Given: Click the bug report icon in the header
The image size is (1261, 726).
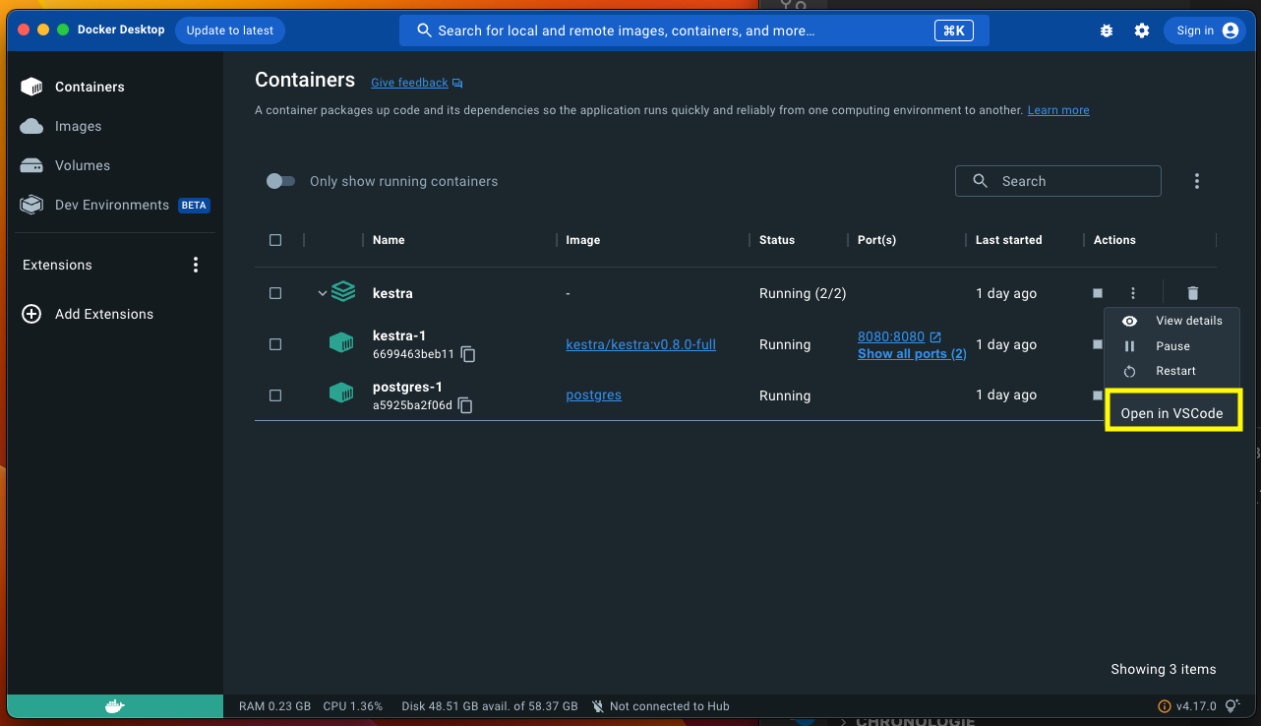Looking at the screenshot, I should pos(1106,30).
